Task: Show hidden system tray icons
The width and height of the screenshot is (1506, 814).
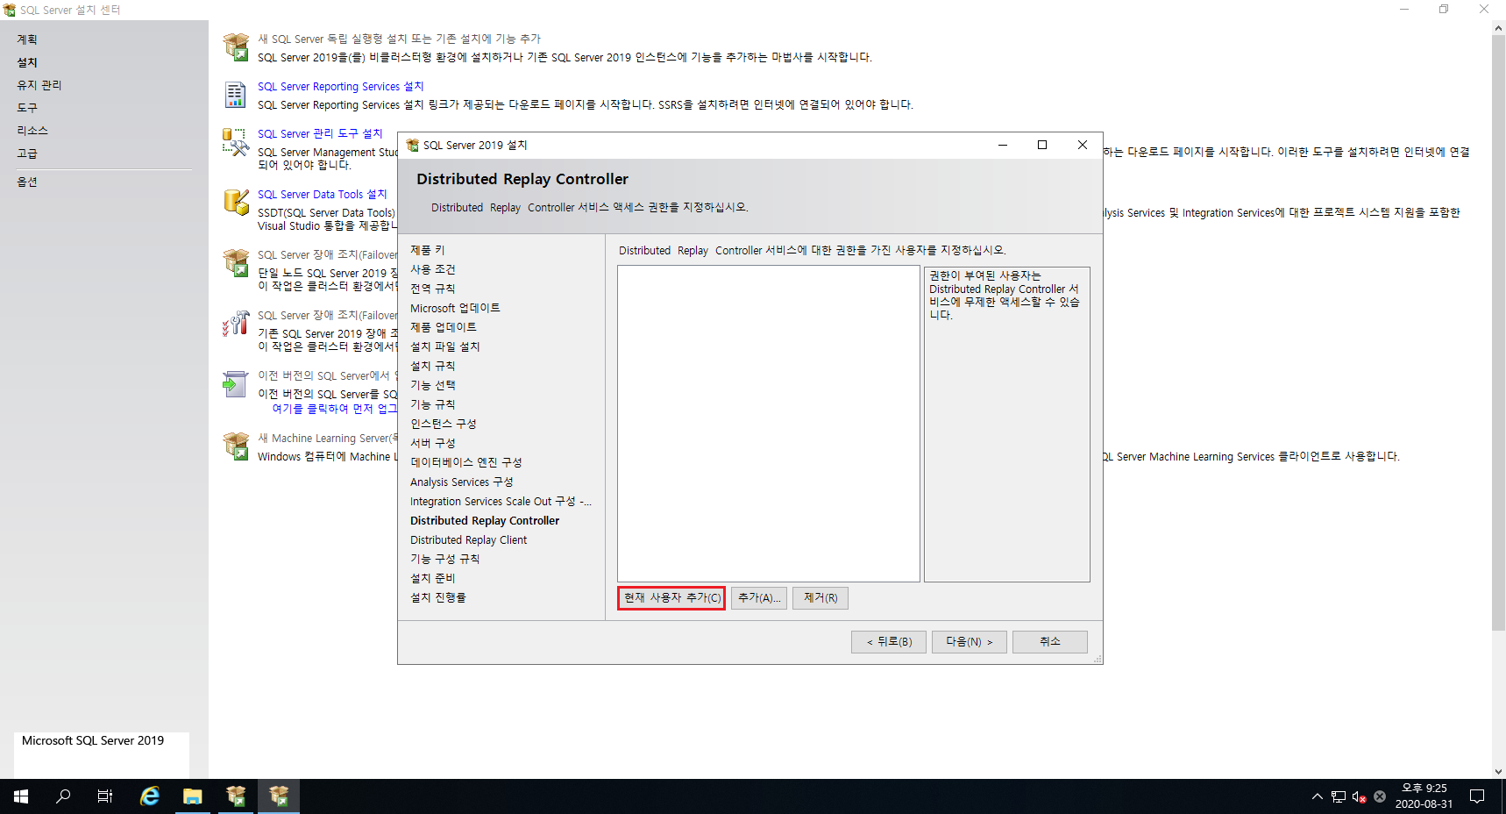Action: click(x=1317, y=796)
